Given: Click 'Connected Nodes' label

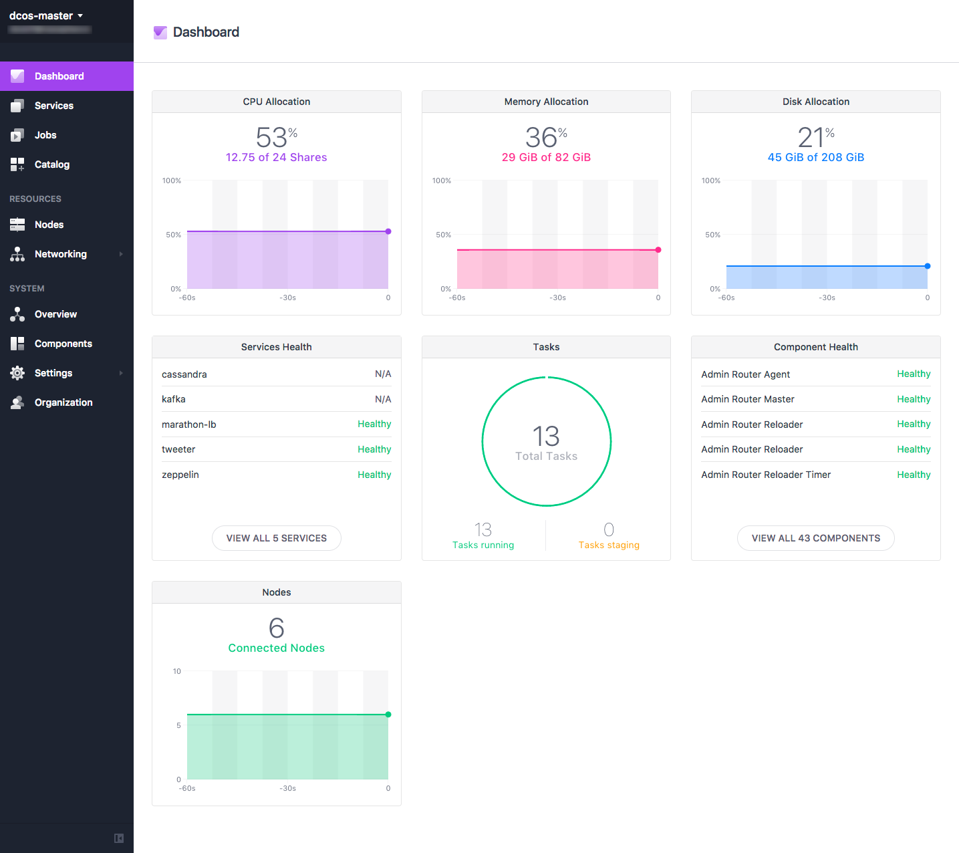Looking at the screenshot, I should 277,648.
